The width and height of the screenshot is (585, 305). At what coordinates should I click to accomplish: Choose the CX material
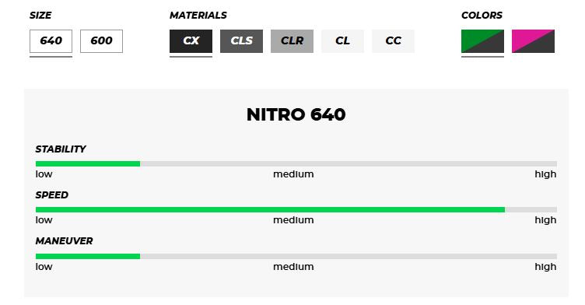pyautogui.click(x=191, y=41)
